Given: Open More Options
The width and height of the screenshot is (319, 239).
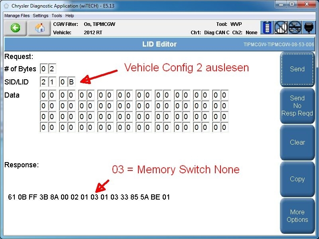Looking at the screenshot, I should coord(297,216).
